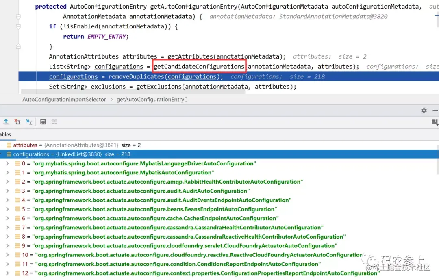The width and height of the screenshot is (439, 280).
Task: Select the attributes variable row
Action: click(219, 145)
